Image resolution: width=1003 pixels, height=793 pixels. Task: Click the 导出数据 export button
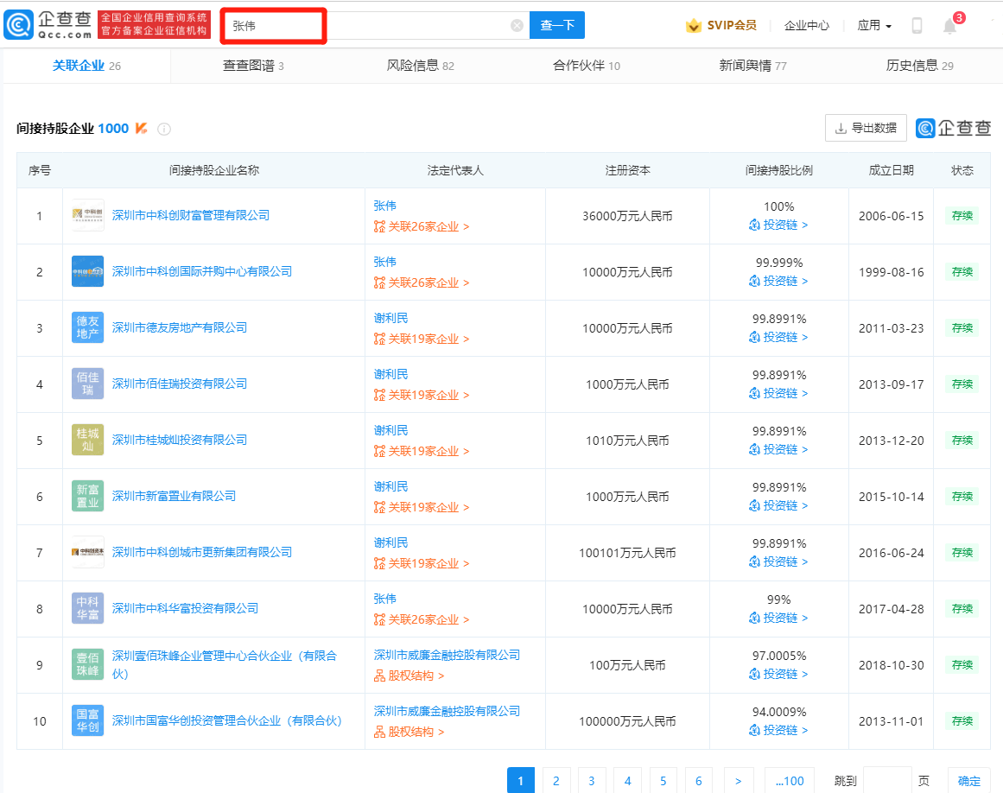click(x=867, y=129)
